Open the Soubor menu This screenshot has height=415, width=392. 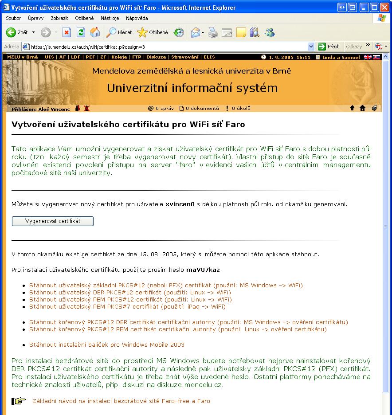(x=13, y=18)
